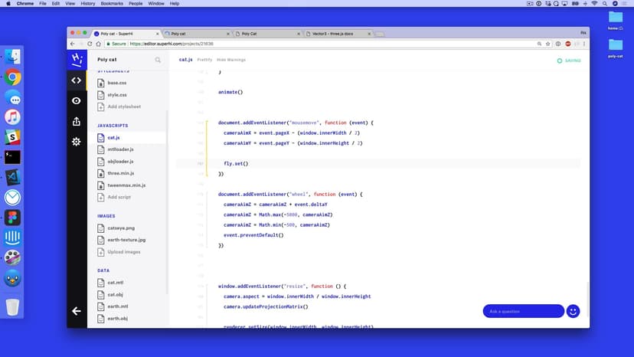
Task: Open the code editor view icon
Action: 77,80
